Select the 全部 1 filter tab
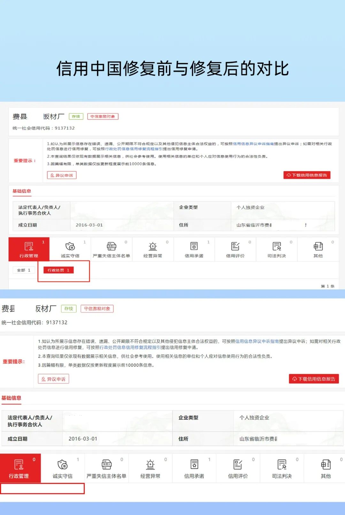The image size is (345, 515). [24, 270]
